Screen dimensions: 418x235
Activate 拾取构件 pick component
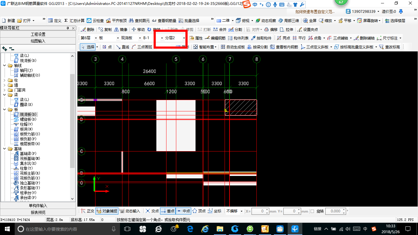[261, 38]
